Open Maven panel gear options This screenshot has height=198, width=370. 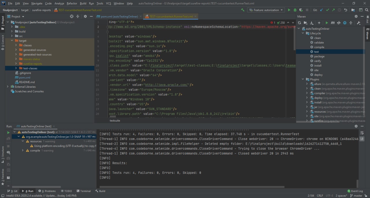coord(356,16)
